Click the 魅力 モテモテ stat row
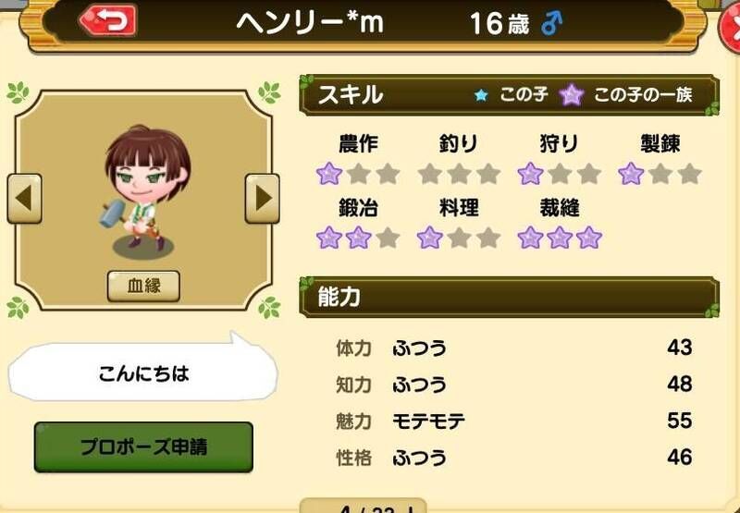Screen dimensions: 740x513 tap(514, 421)
